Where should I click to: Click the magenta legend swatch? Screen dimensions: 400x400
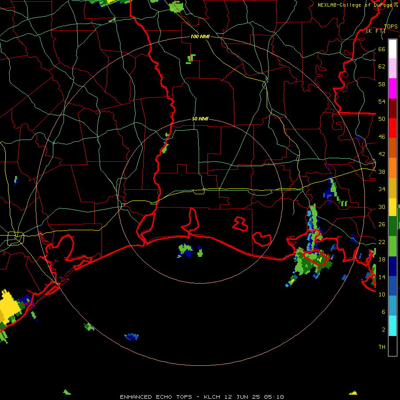[392, 88]
